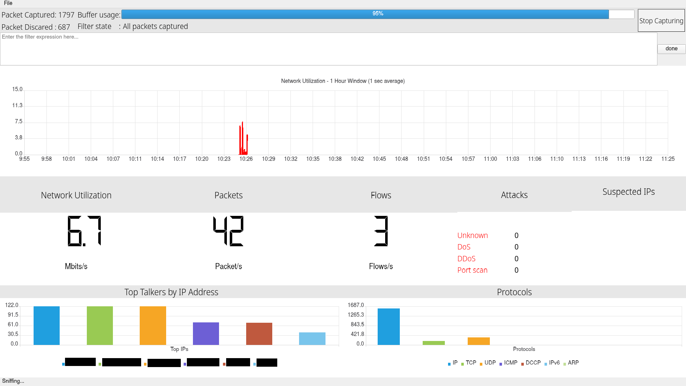686x386 pixels.
Task: Click the DoS attack label
Action: (464, 247)
